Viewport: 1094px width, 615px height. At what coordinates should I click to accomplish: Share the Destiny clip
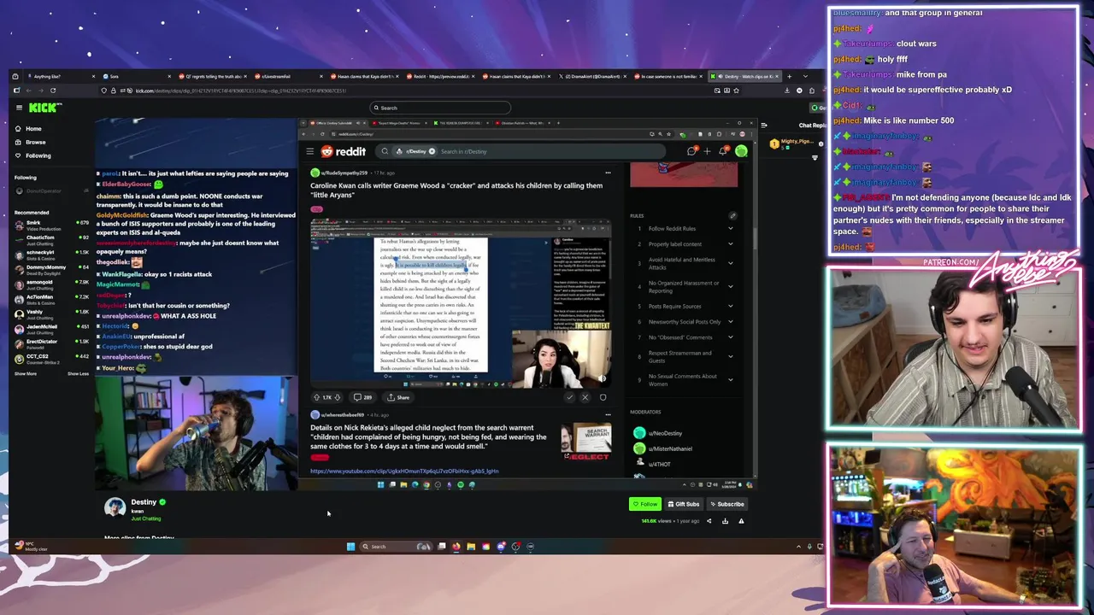point(709,521)
